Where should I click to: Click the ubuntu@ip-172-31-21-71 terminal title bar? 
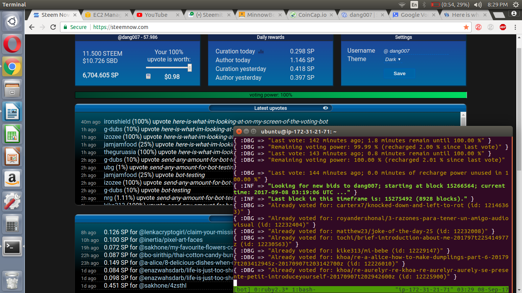pos(373,131)
